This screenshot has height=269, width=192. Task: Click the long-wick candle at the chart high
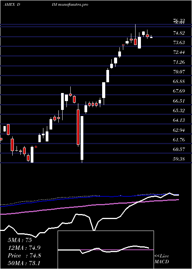click(x=136, y=35)
